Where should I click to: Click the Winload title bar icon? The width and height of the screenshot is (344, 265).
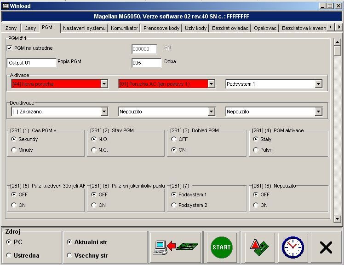point(5,6)
